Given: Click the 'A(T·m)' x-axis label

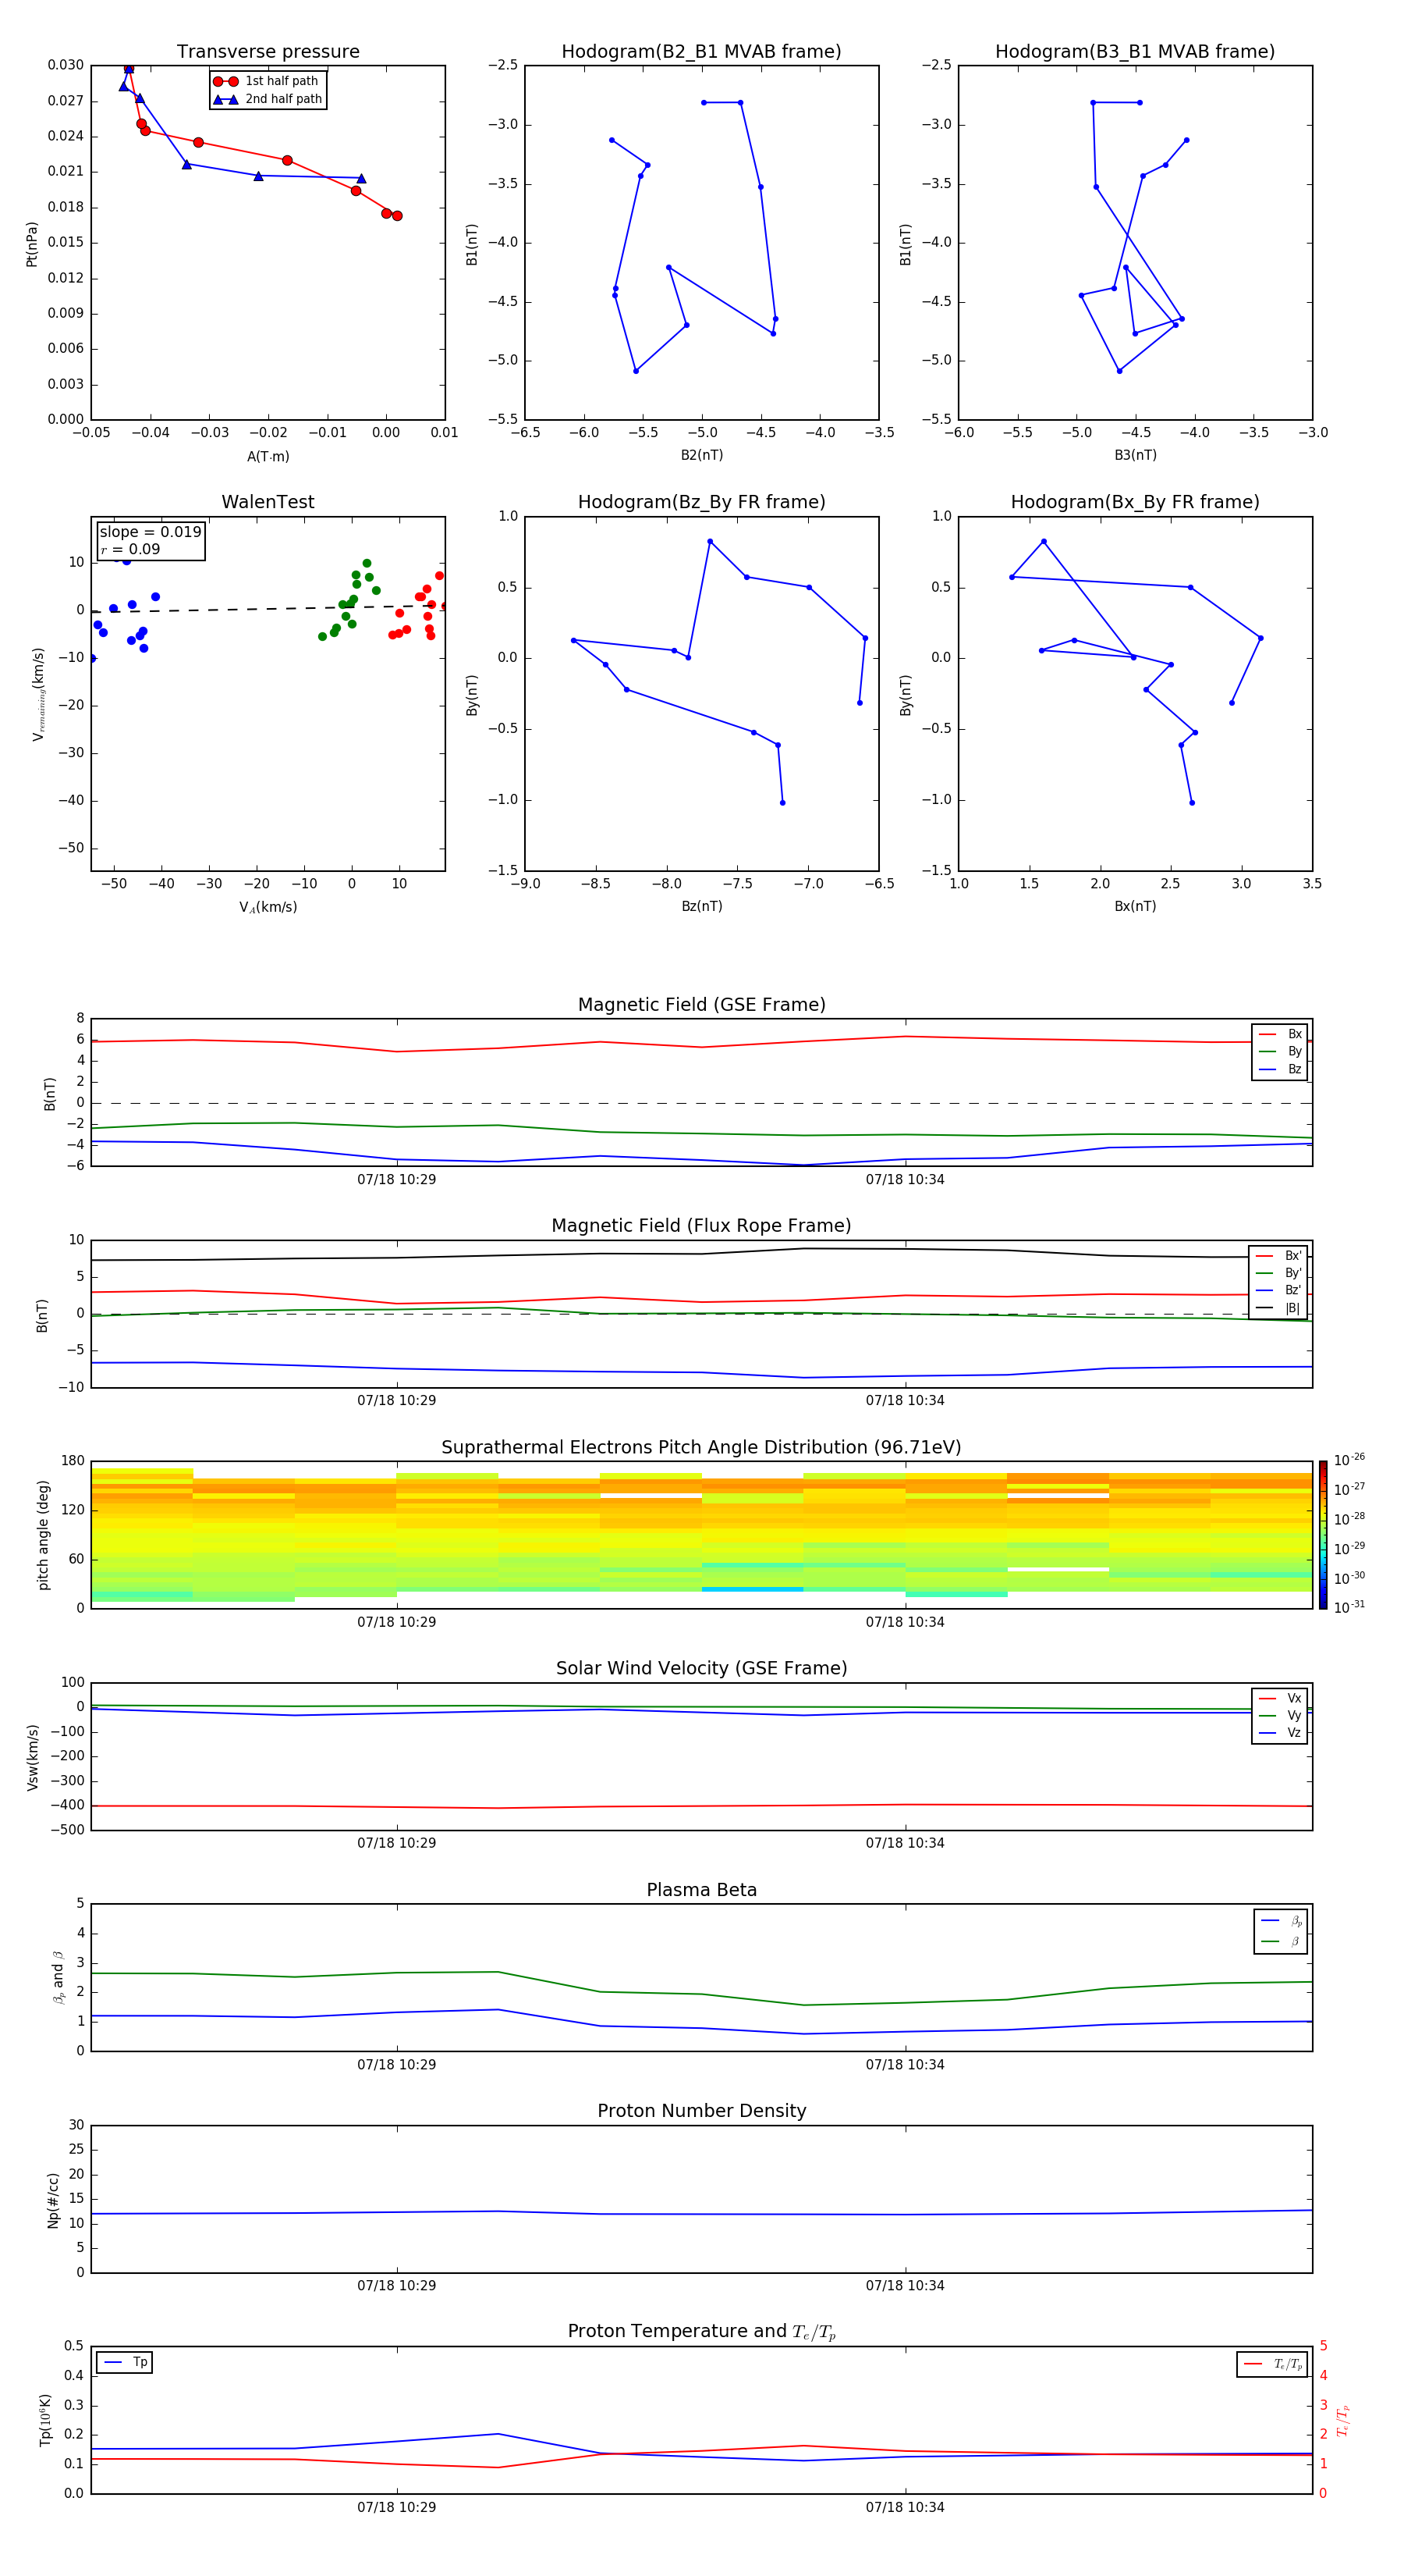Looking at the screenshot, I should tap(268, 456).
